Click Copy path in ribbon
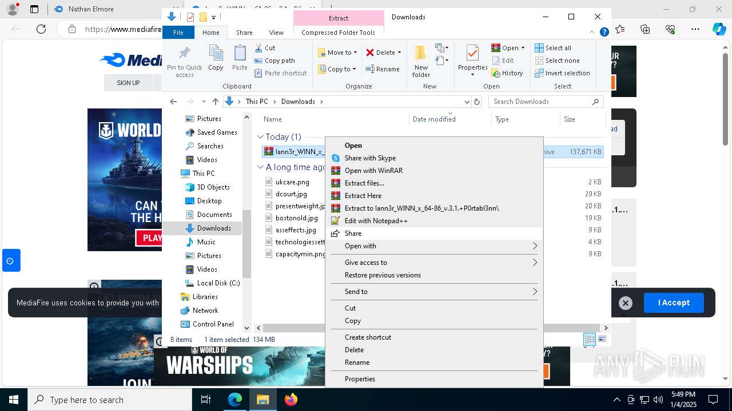 (x=274, y=61)
